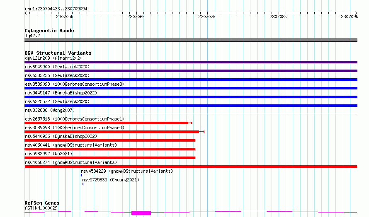369x217 pixels.
Task: Click the RefSeq Genes track title
Action: coord(42,203)
